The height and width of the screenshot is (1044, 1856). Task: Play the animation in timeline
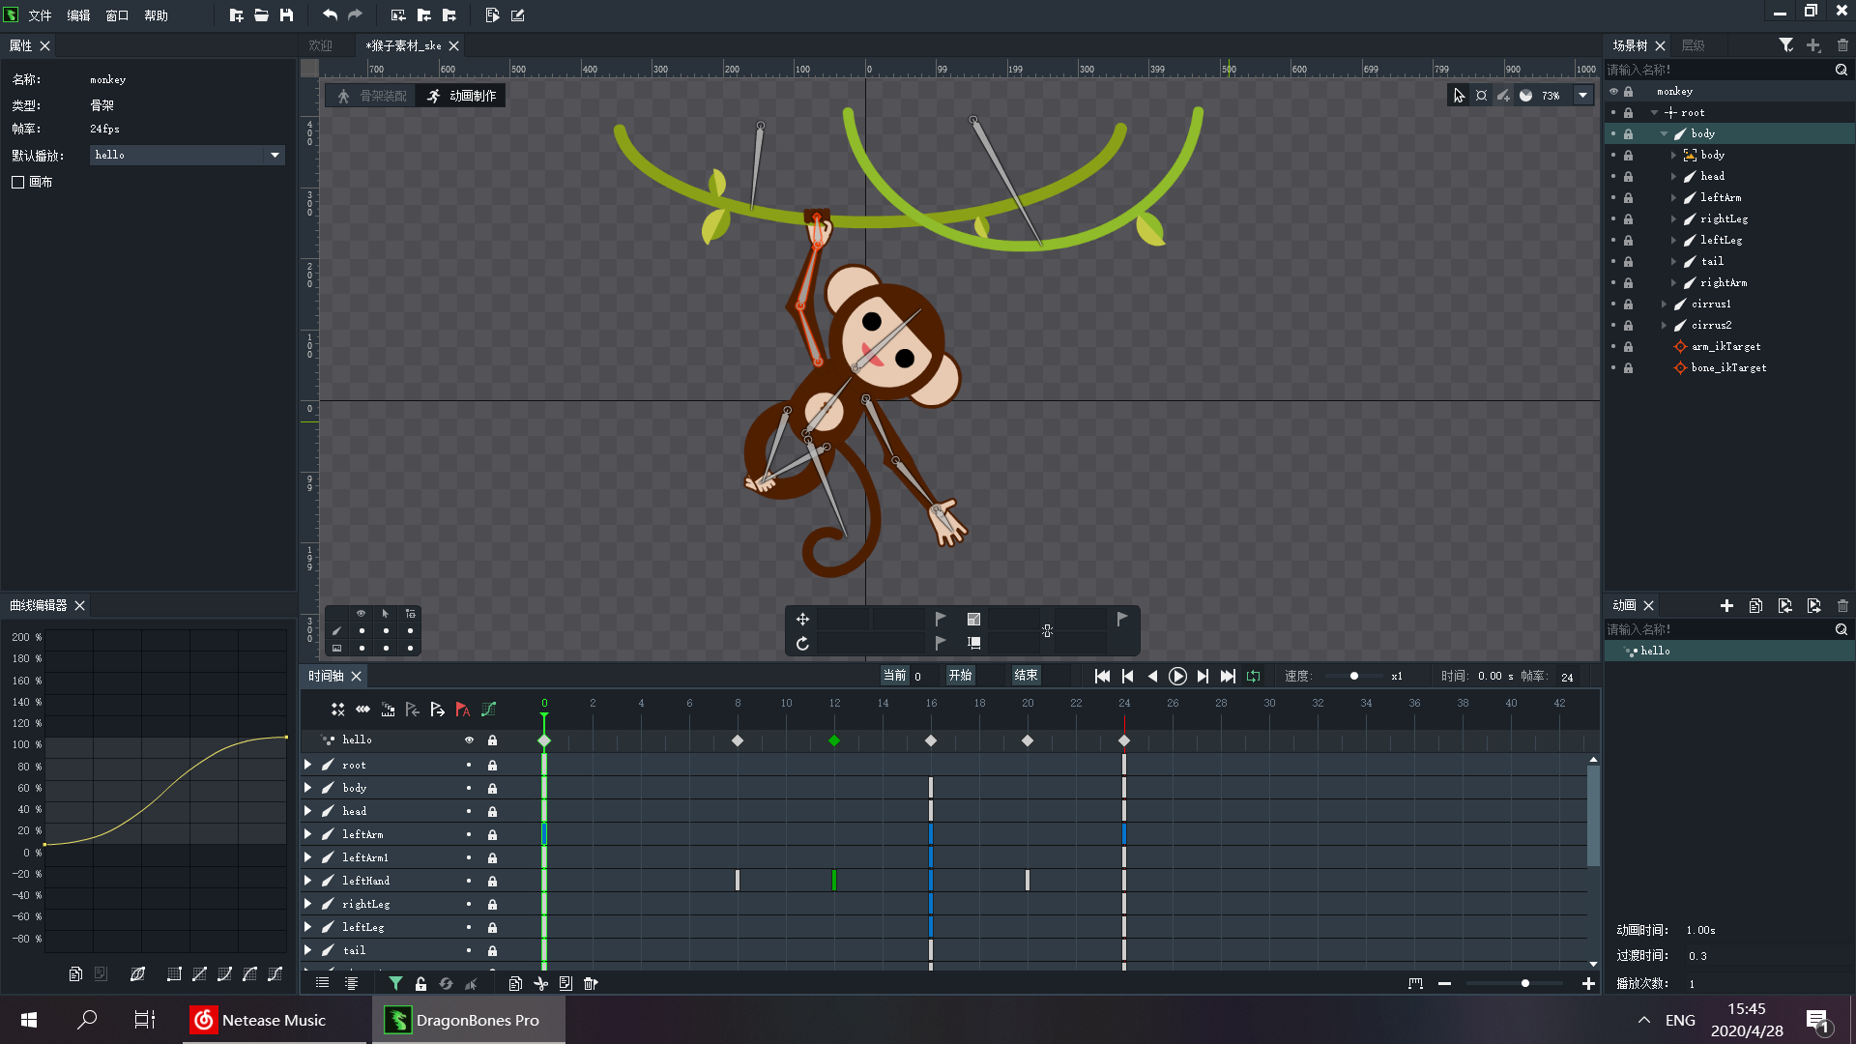point(1177,677)
